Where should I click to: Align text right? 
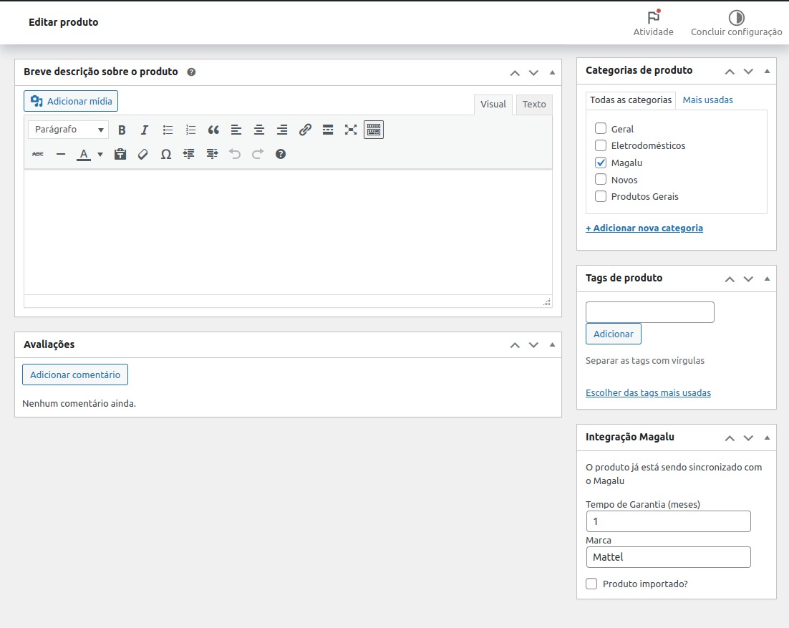coord(282,130)
